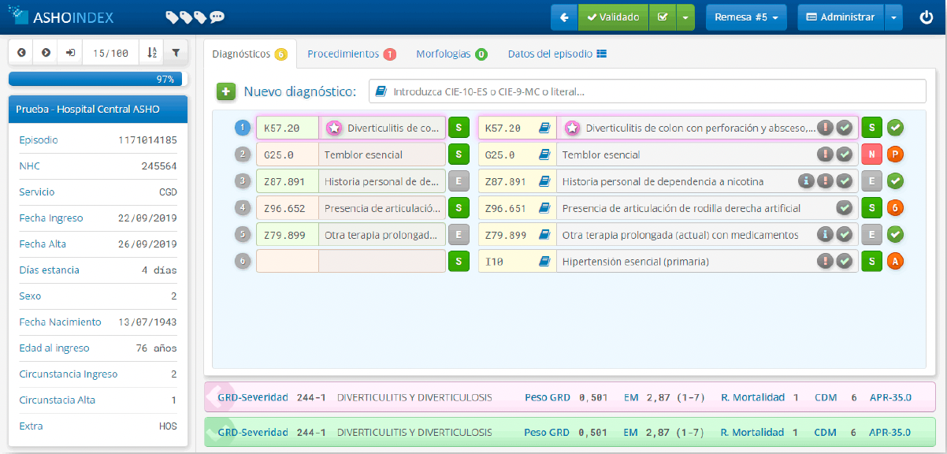Open the comments speech bubble icon
This screenshot has width=947, height=454.
[x=217, y=17]
